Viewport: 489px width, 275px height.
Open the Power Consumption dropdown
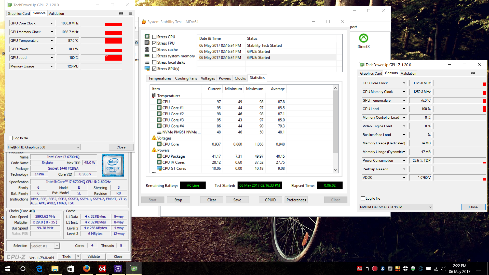pos(404,160)
